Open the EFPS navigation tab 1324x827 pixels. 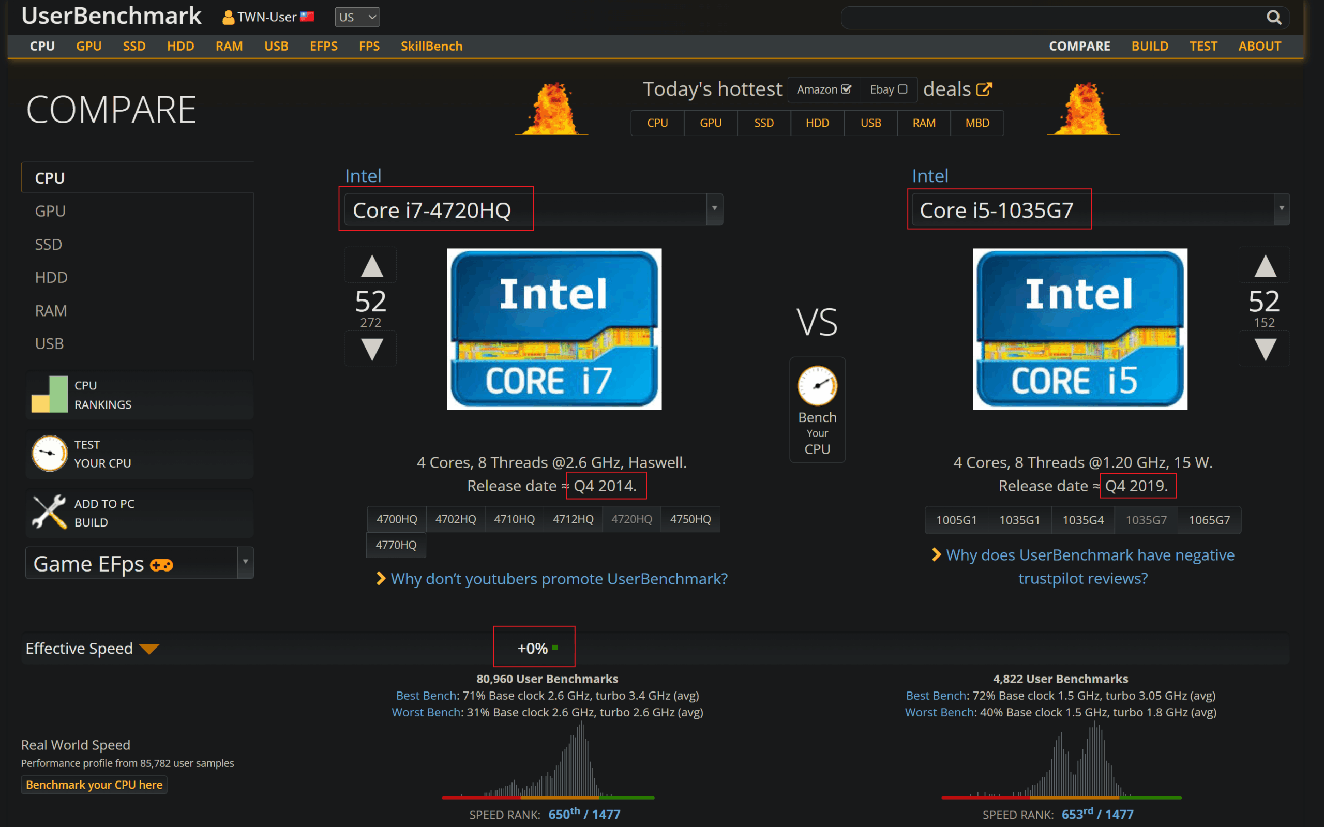coord(324,46)
